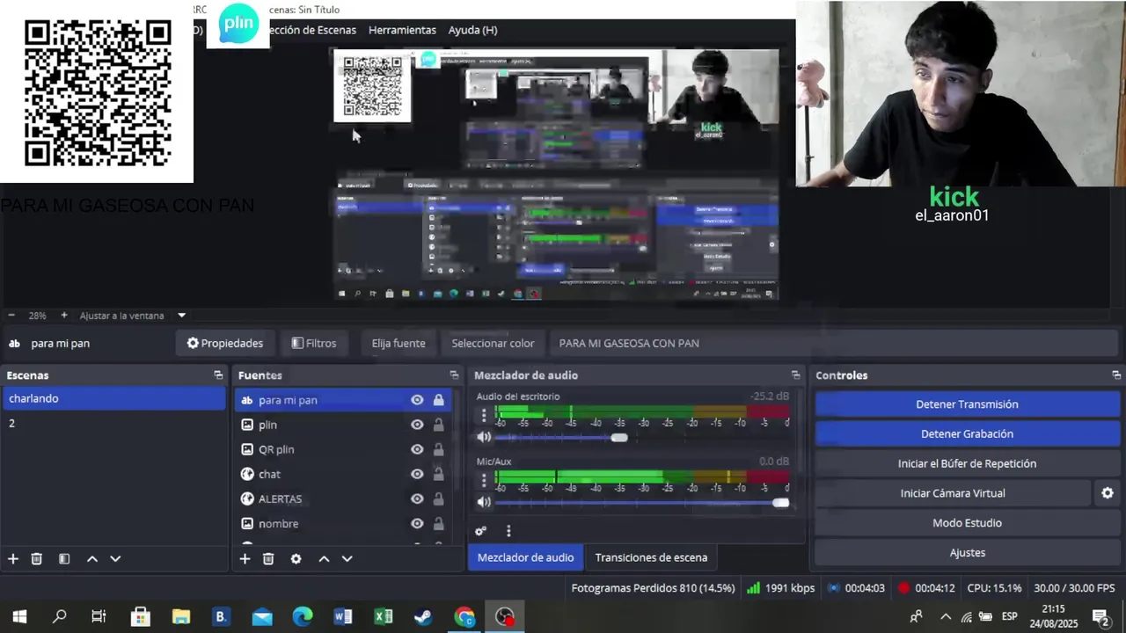The width and height of the screenshot is (1126, 633).
Task: Undock the Fuentes panel icon
Action: [x=454, y=375]
